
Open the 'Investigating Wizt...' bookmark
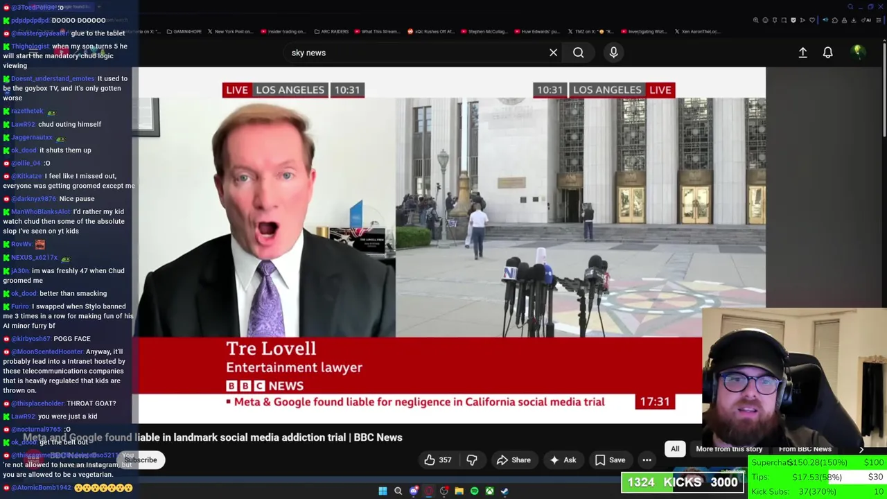[x=643, y=31]
